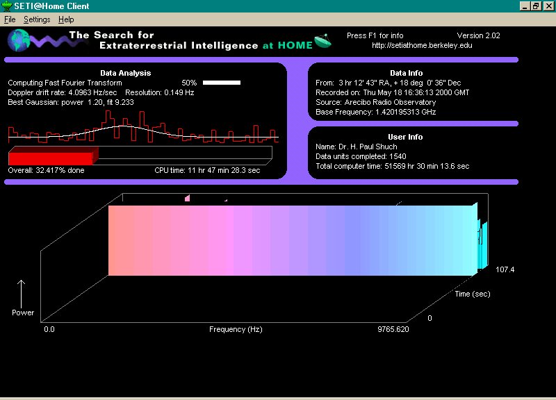Click the '50%' FFT percentage text
This screenshot has width=556, height=400.
(189, 83)
